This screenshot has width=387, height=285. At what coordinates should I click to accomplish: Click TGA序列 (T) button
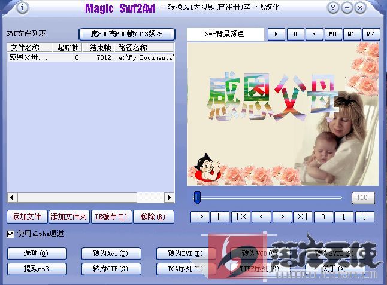(186, 269)
